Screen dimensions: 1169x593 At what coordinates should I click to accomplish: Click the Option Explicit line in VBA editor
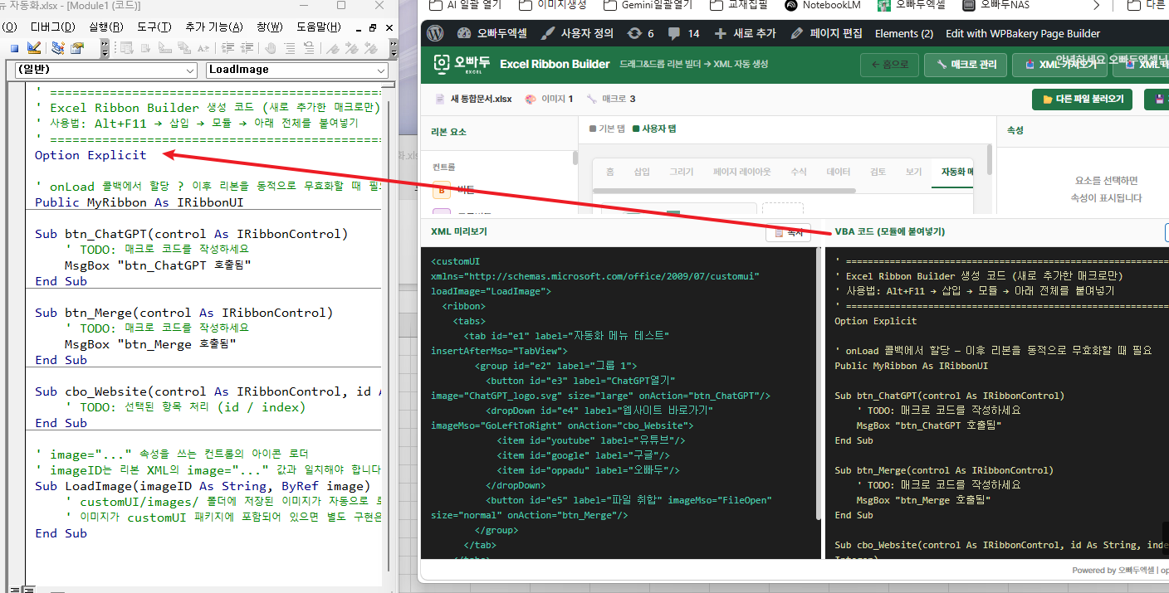click(x=90, y=155)
